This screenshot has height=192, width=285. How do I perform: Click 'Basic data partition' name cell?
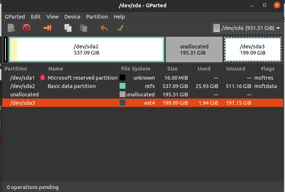tap(72, 86)
